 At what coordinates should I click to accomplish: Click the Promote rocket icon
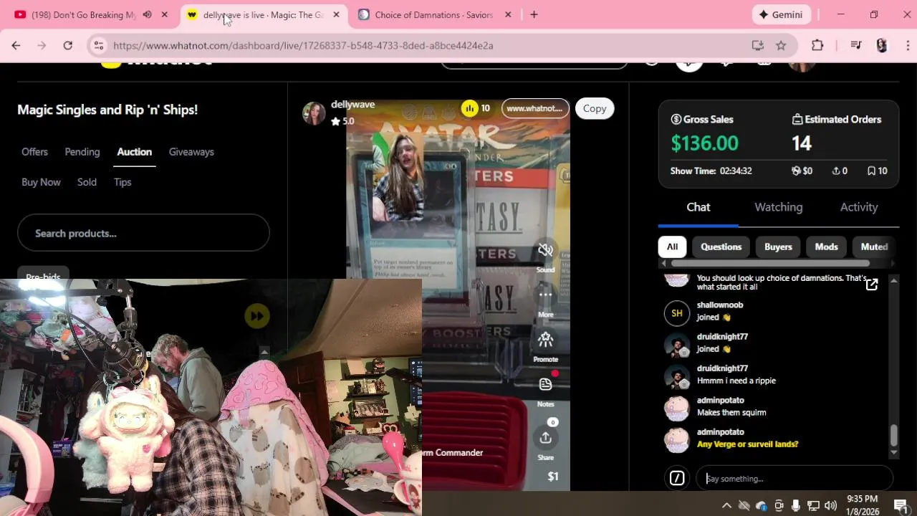(545, 340)
